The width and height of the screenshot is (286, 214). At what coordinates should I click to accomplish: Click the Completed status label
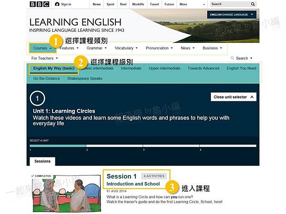click(x=41, y=176)
